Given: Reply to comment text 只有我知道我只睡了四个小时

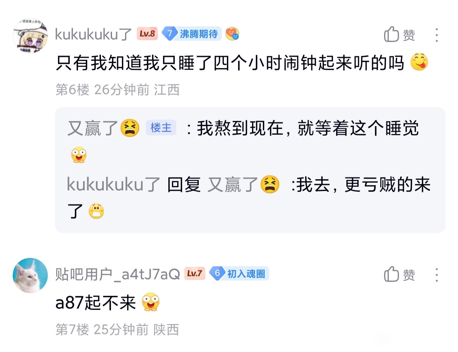Looking at the screenshot, I should click(x=230, y=63).
